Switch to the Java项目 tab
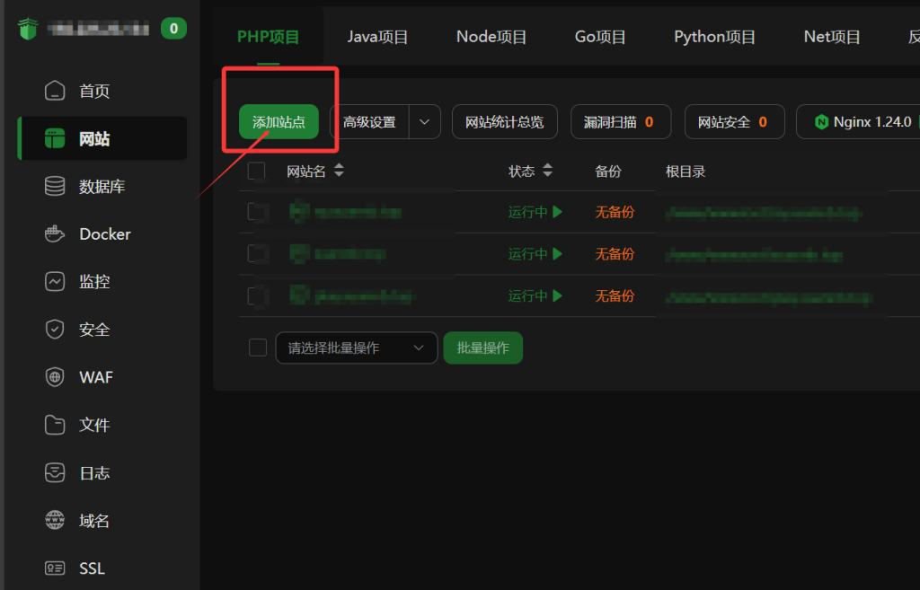 377,37
